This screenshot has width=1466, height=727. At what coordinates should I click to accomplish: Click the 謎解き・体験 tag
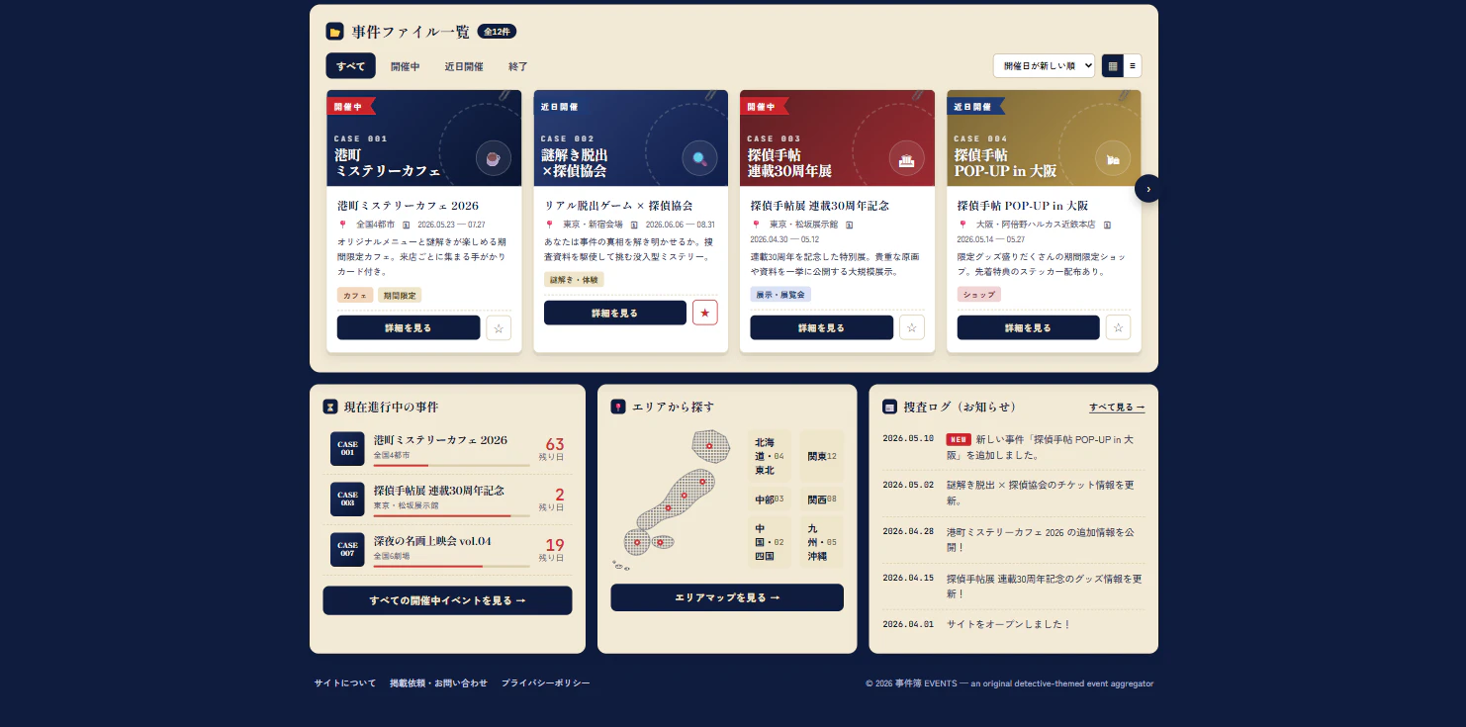574,280
